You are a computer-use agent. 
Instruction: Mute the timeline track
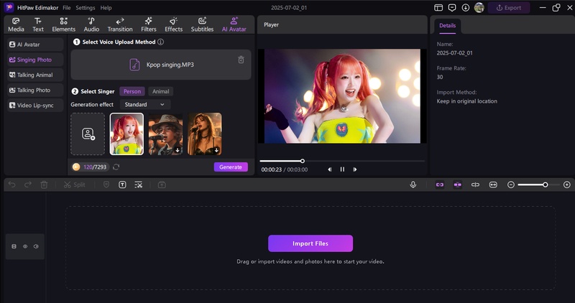[x=36, y=246]
